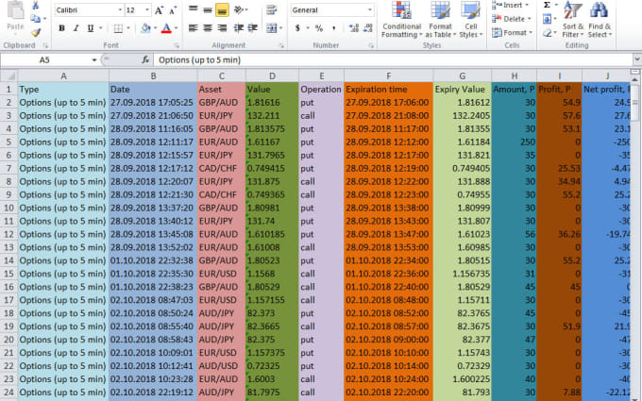
Task: Open the font size 12 dropdown
Action: click(x=147, y=9)
